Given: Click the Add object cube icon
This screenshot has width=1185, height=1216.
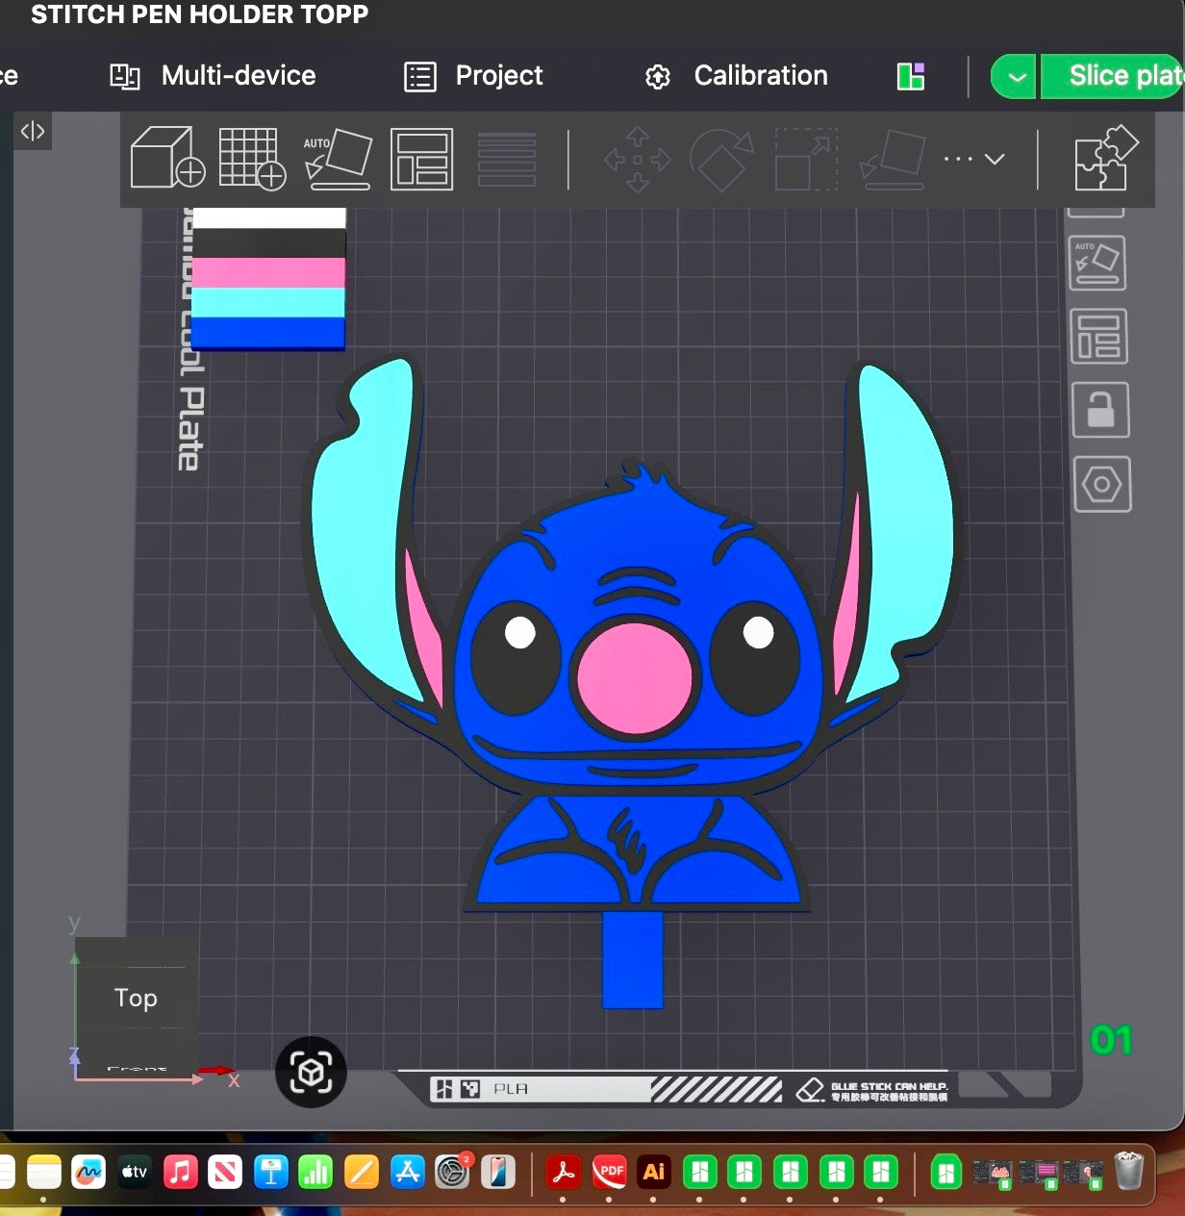Looking at the screenshot, I should 167,158.
